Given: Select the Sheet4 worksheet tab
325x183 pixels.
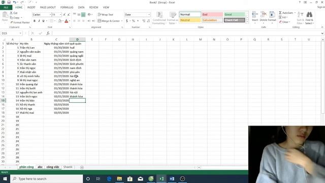Looking at the screenshot, I should click(68, 167).
